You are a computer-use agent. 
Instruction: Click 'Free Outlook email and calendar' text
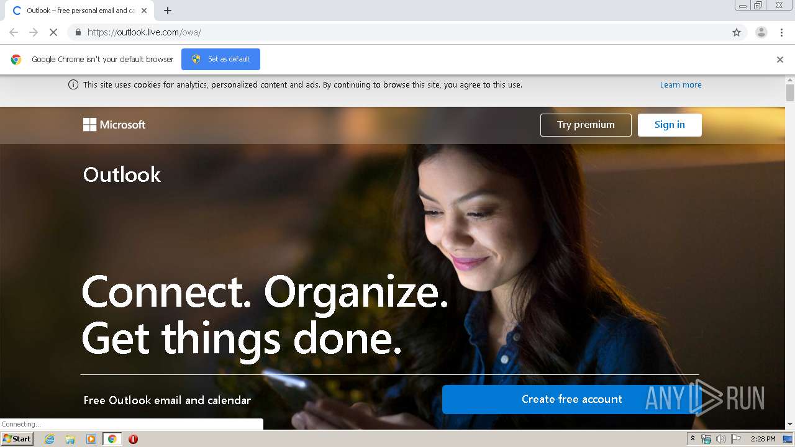tap(167, 400)
